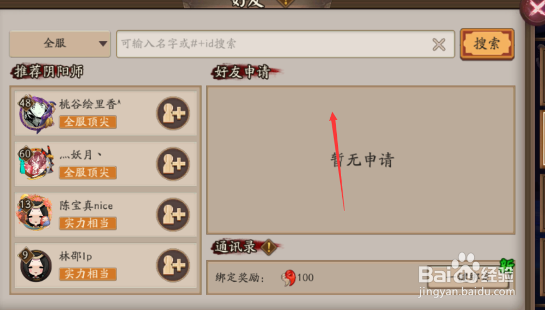Add friend 林邵lp with plus icon

(173, 265)
